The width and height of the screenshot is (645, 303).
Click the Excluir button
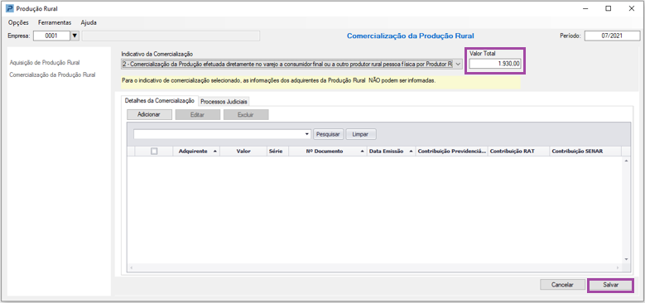pos(246,115)
